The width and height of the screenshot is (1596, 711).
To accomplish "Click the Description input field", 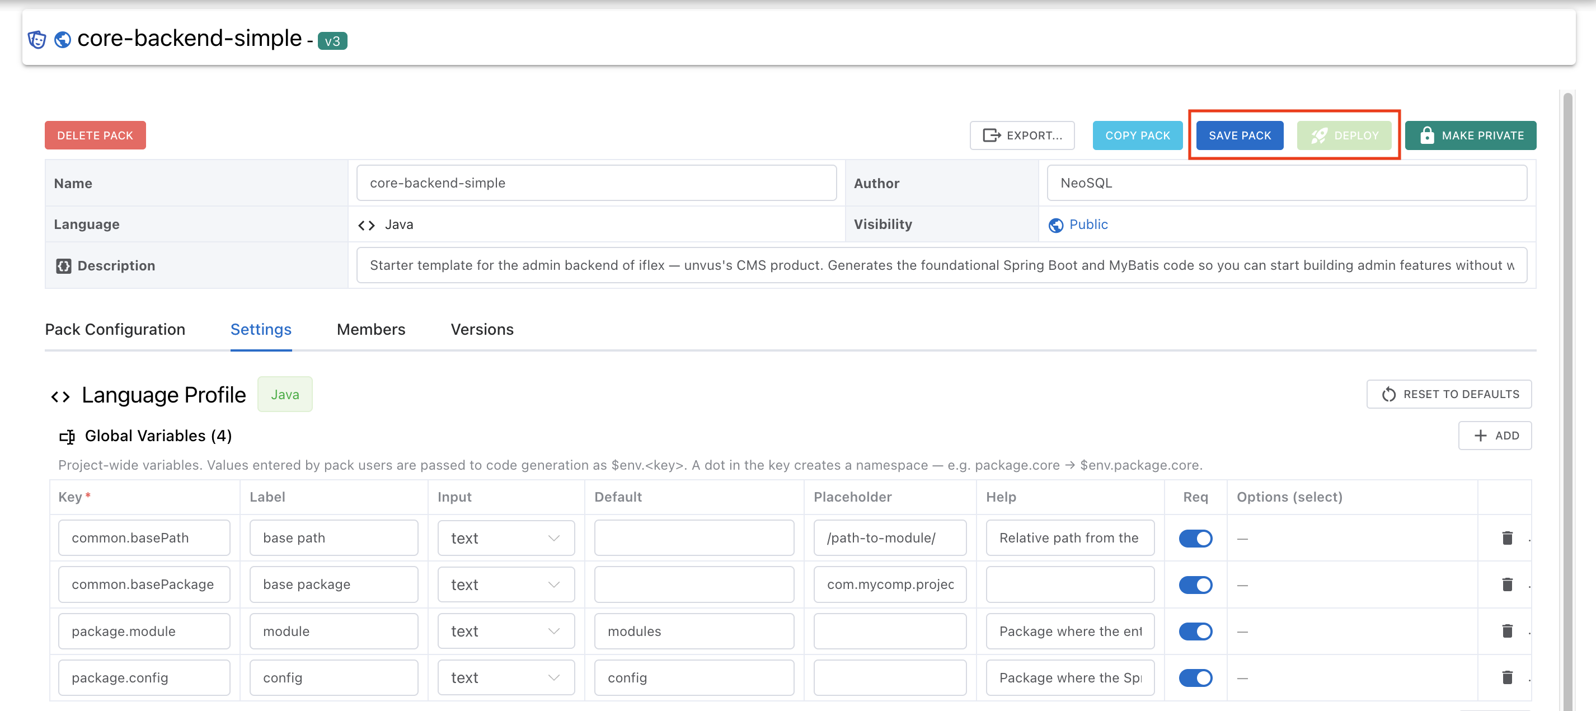I will 941,265.
